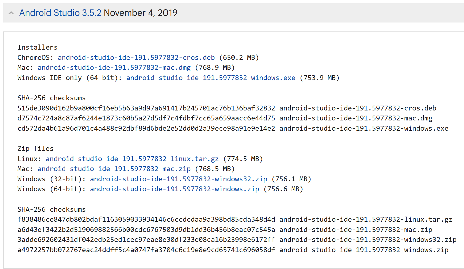This screenshot has width=464, height=269.
Task: Select the Installers section label
Action: [x=37, y=47]
